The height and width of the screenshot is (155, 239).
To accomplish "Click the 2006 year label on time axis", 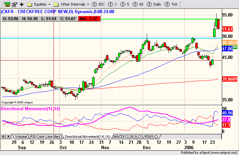I will pyautogui.click(x=189, y=147).
